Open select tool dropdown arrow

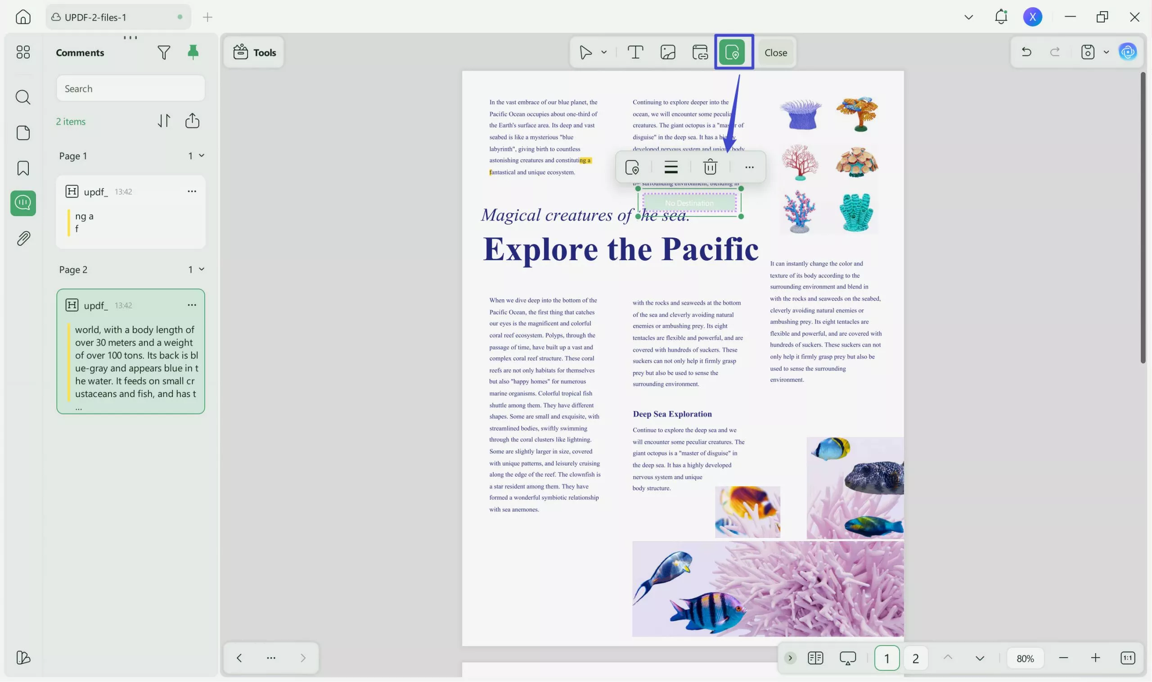[x=603, y=52]
